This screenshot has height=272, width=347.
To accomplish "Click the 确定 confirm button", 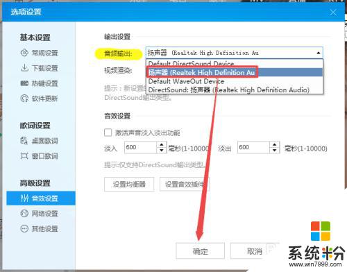I will tap(200, 251).
